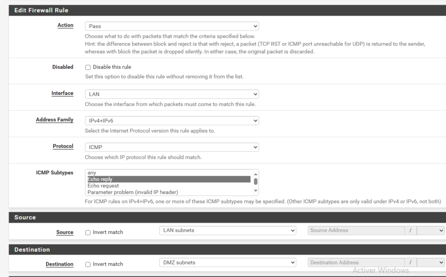The width and height of the screenshot is (446, 277).
Task: Enable Invert match under Source
Action: (88, 233)
